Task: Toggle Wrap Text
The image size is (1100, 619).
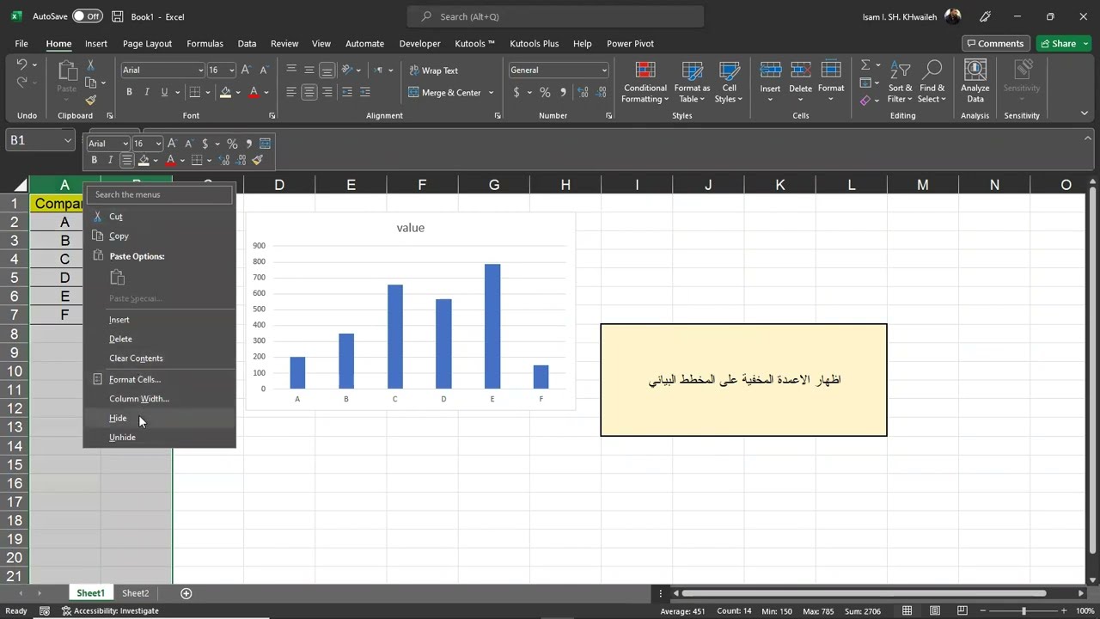Action: 433,70
